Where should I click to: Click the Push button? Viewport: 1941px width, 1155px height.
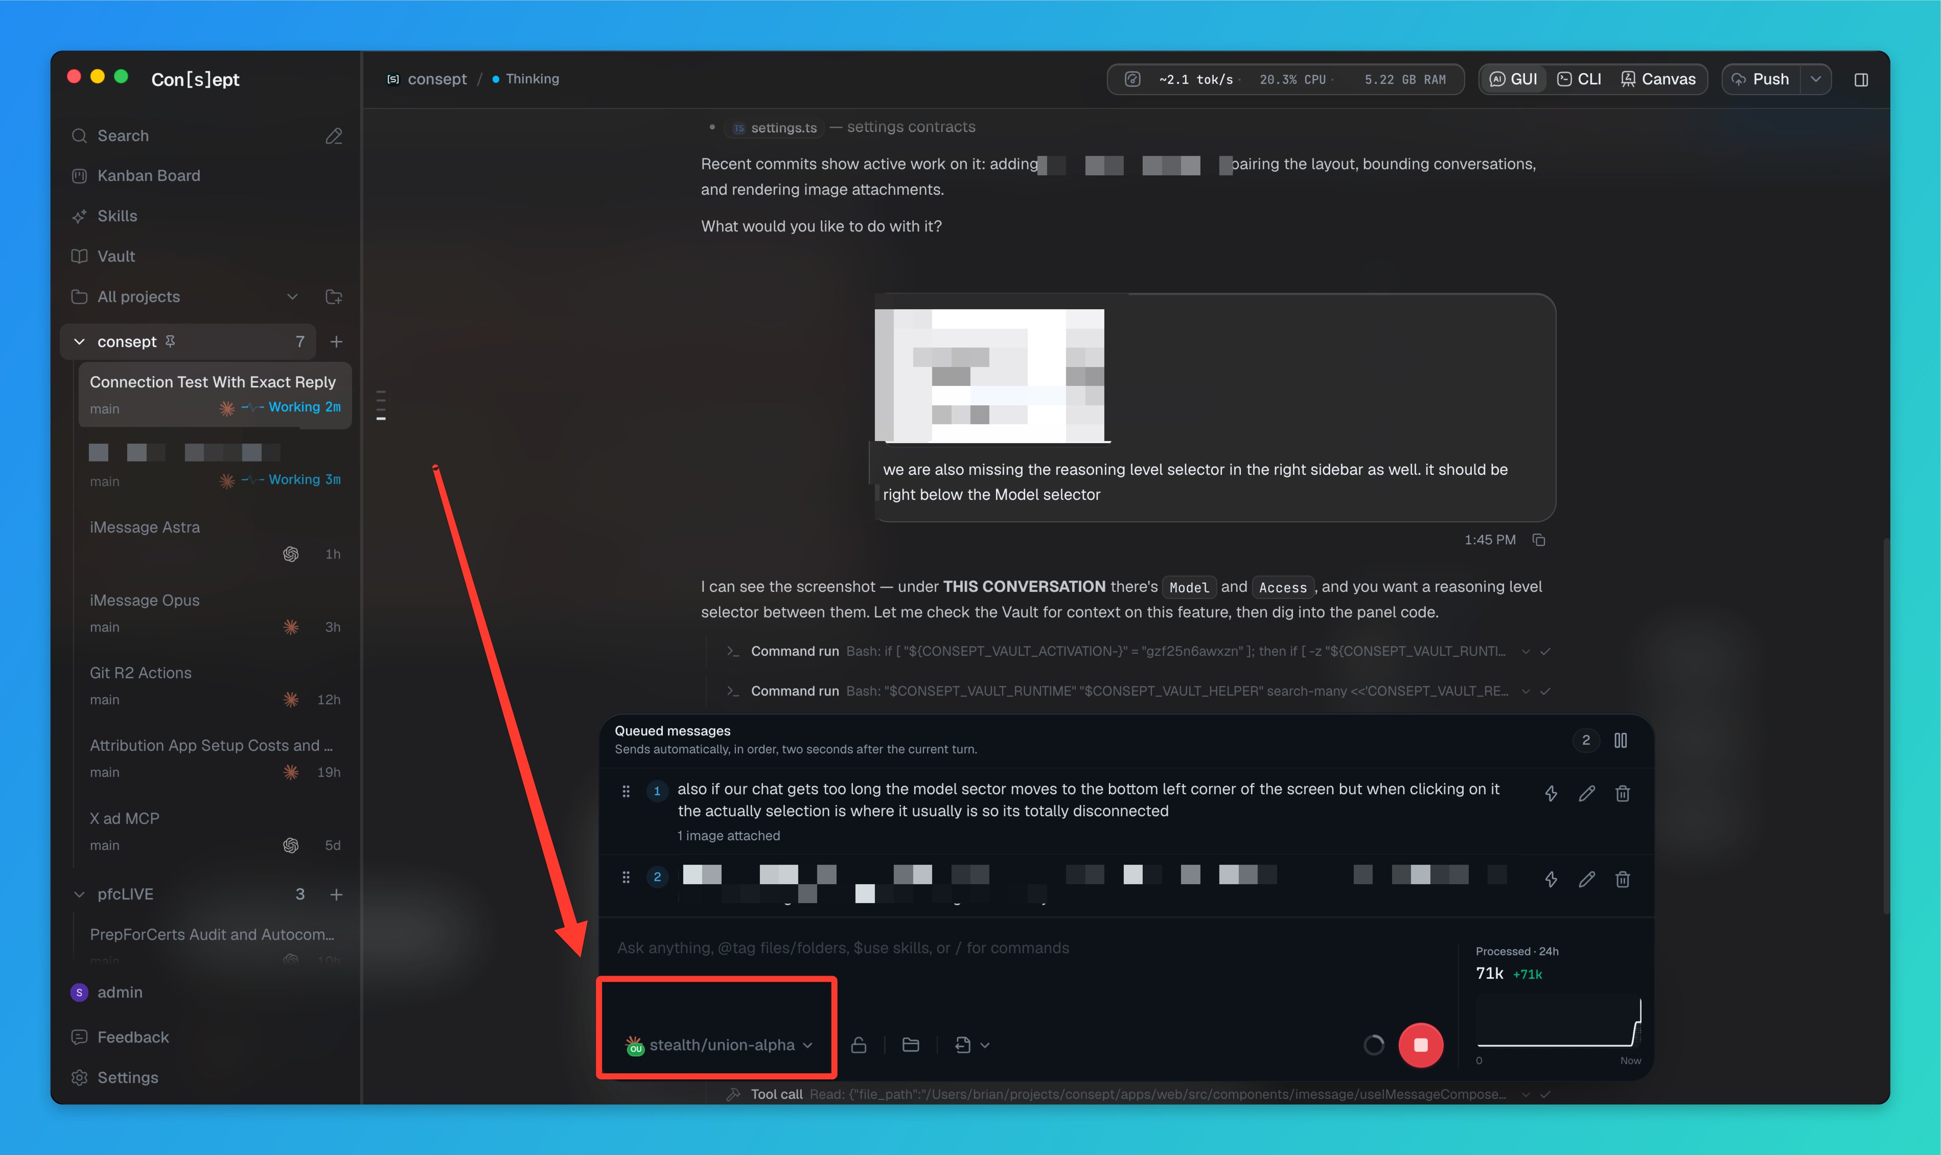1761,79
